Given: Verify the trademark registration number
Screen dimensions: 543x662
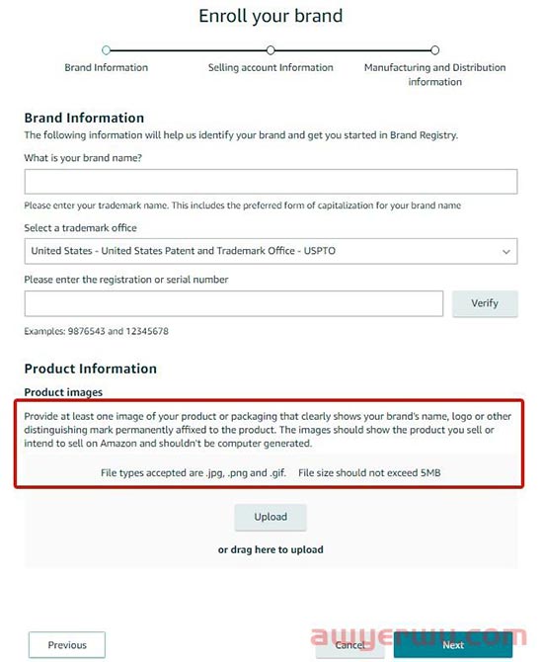Looking at the screenshot, I should (x=485, y=303).
